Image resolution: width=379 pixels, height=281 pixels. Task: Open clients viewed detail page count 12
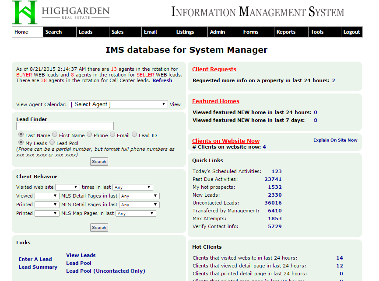click(340, 266)
